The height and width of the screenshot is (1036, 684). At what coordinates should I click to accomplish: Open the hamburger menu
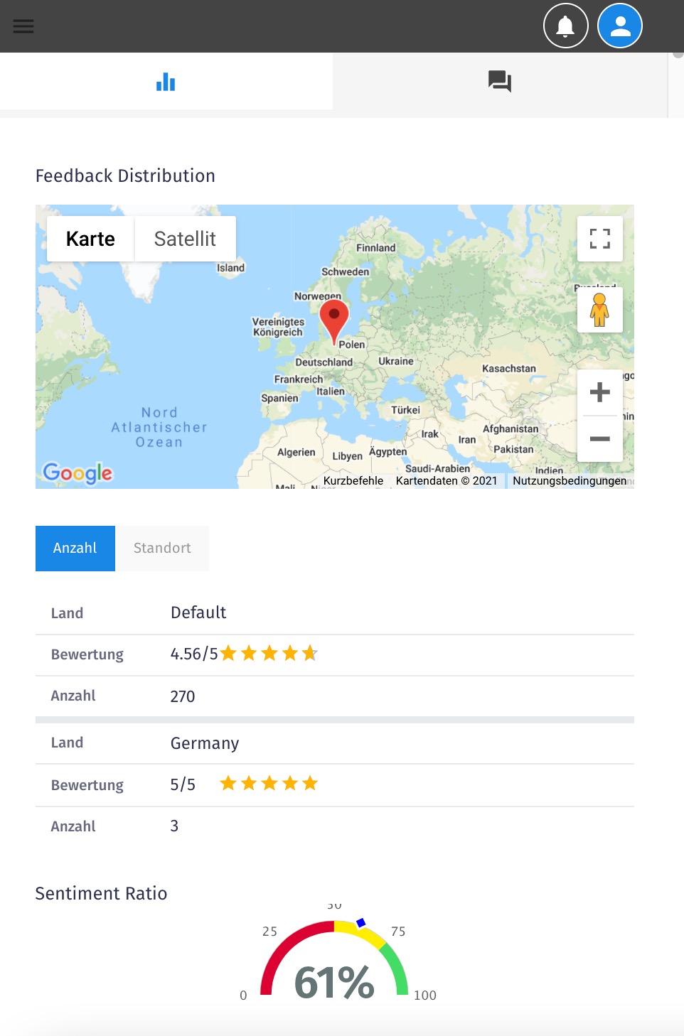click(x=23, y=26)
